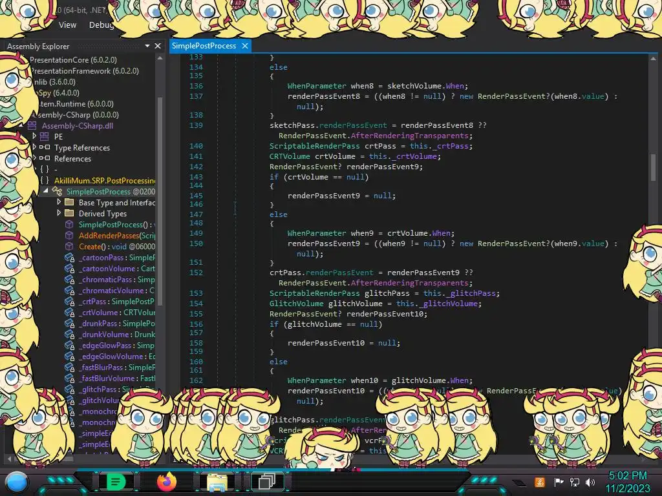This screenshot has height=496, width=662.
Task: Click the Derived Types folder icon
Action: coord(69,213)
